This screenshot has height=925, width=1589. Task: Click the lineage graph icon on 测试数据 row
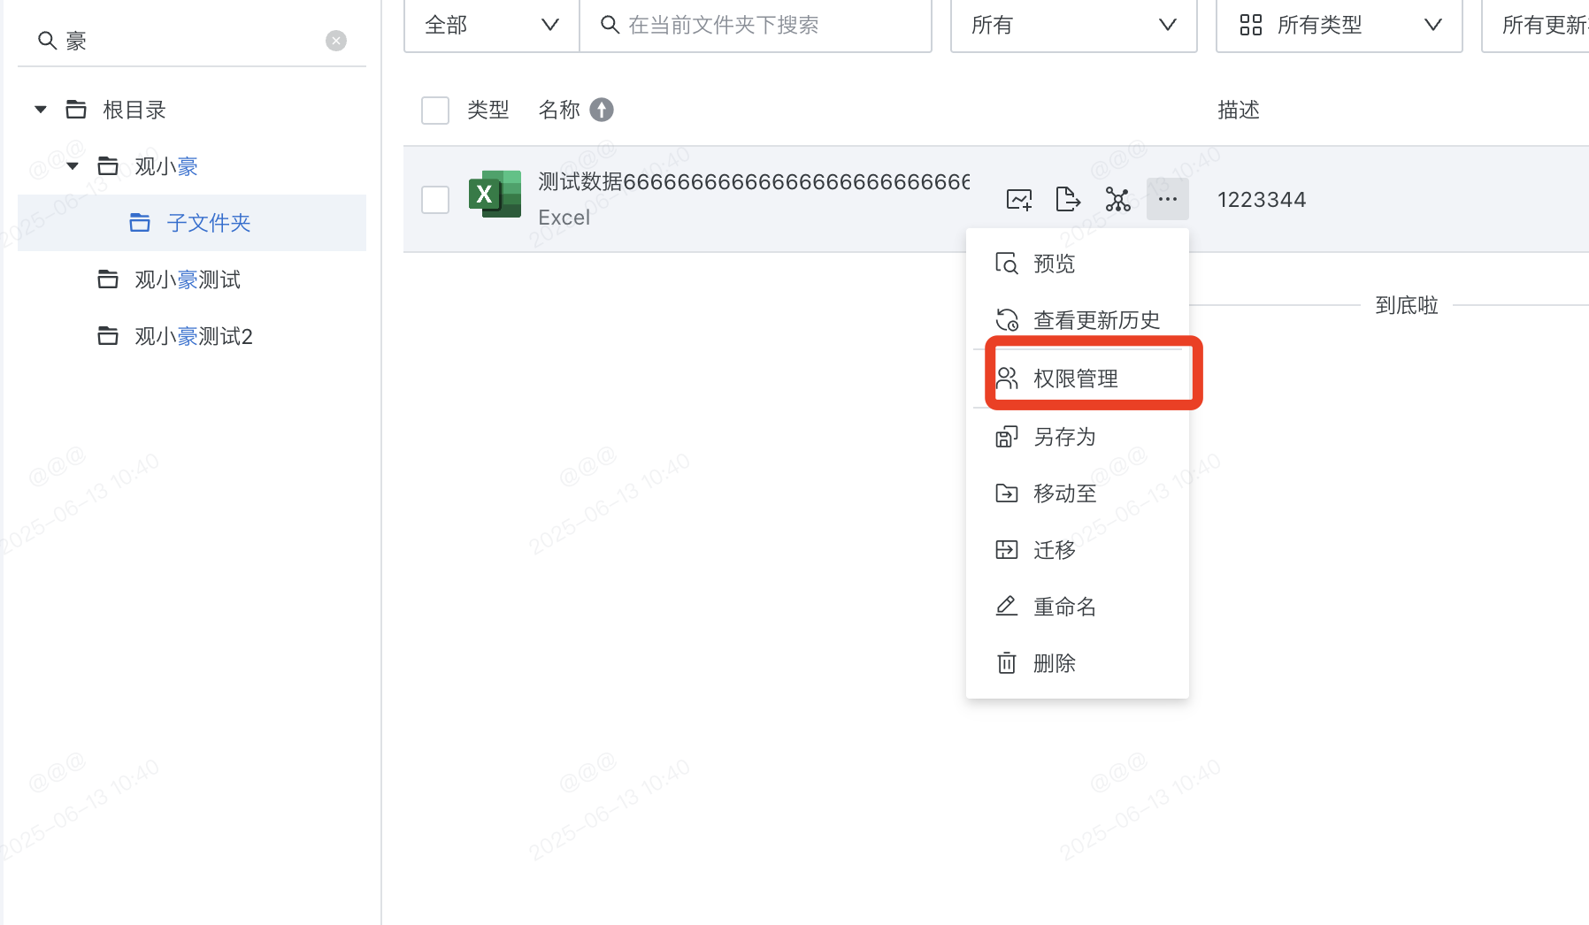pos(1118,200)
